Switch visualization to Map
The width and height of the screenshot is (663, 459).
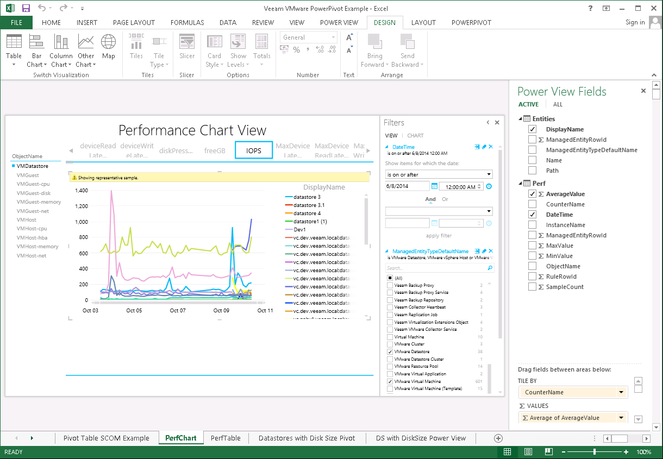click(109, 47)
